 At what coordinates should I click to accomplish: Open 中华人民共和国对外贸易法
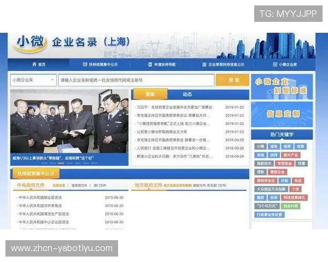coord(40,206)
